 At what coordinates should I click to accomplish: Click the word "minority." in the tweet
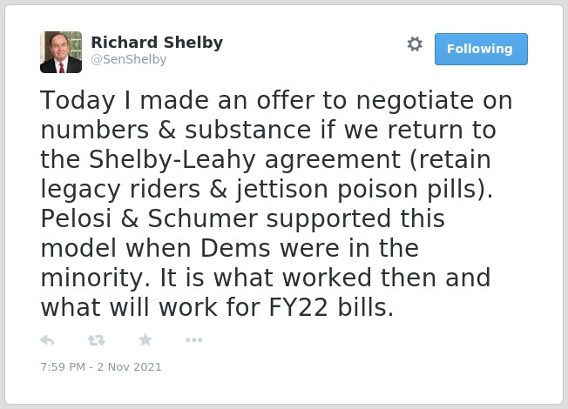(x=95, y=278)
